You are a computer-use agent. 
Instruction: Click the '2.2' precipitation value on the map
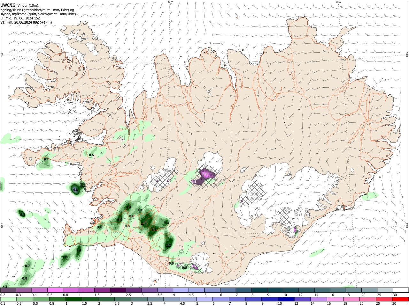tap(169, 245)
